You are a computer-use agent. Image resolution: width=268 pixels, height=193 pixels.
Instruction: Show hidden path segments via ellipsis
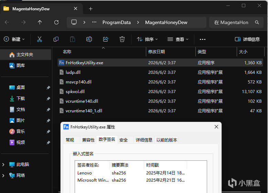click(x=94, y=22)
